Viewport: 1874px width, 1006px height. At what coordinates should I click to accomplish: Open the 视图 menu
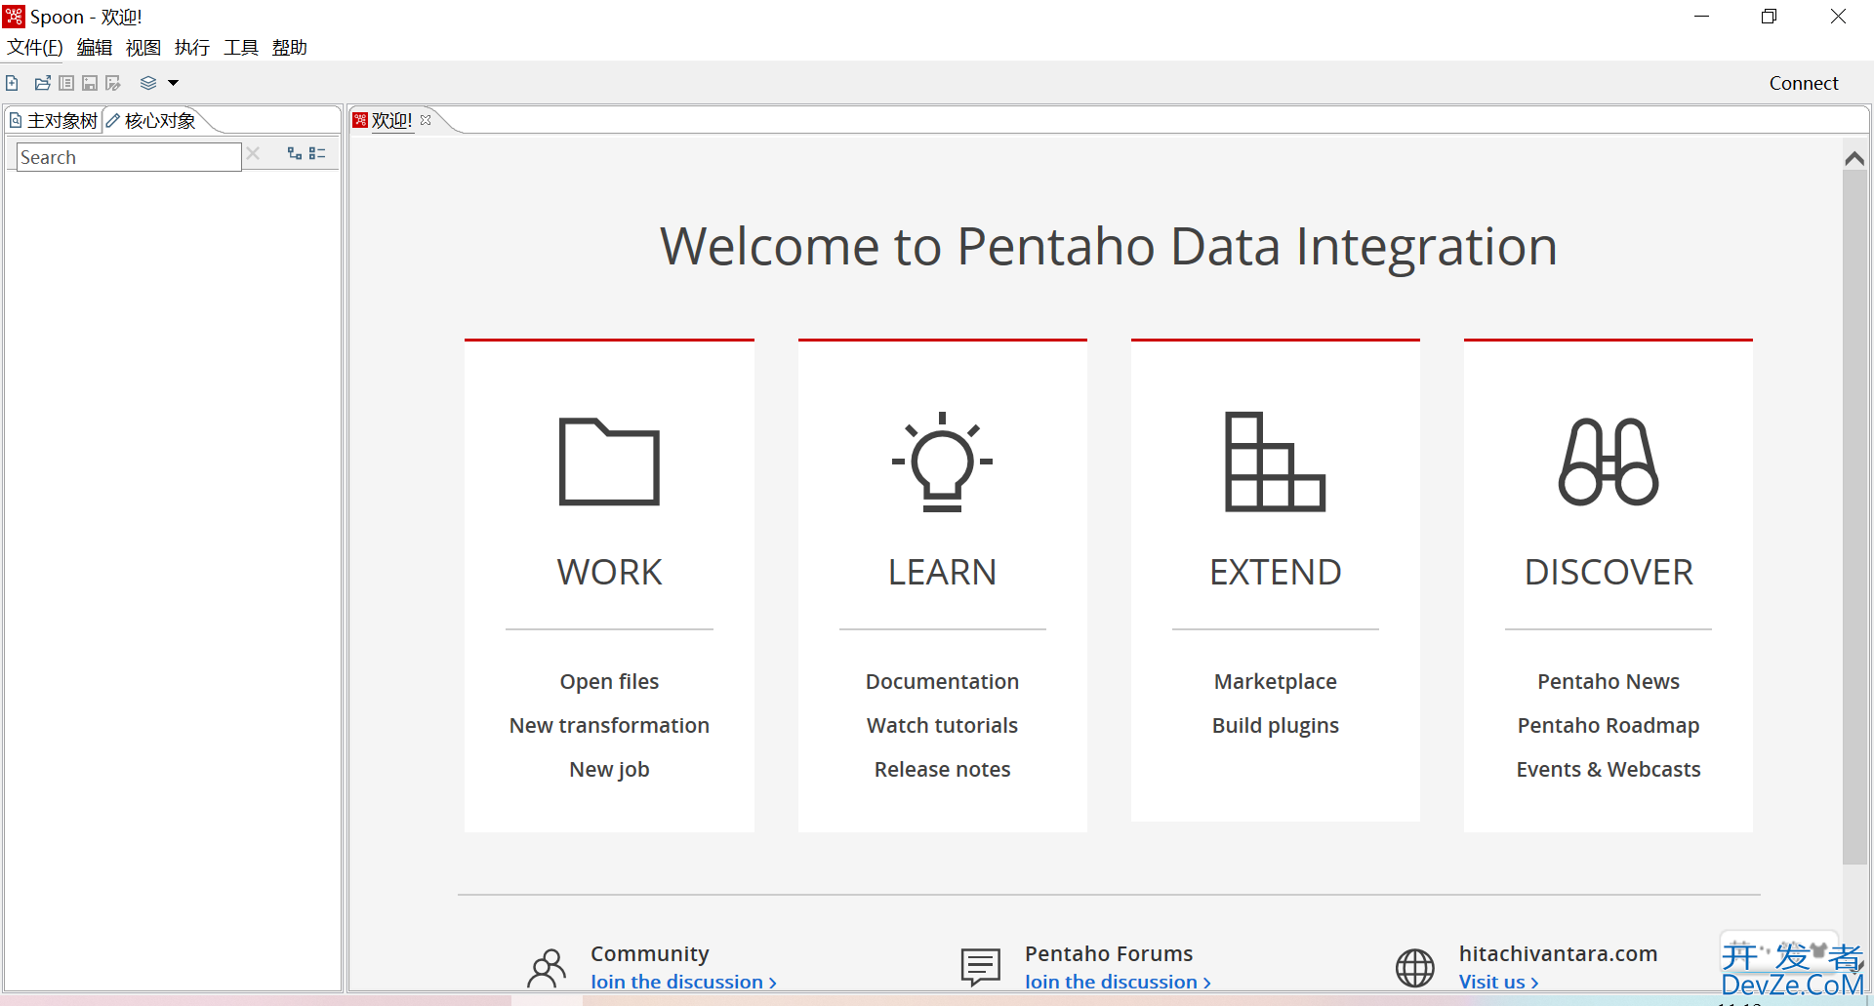pos(143,47)
